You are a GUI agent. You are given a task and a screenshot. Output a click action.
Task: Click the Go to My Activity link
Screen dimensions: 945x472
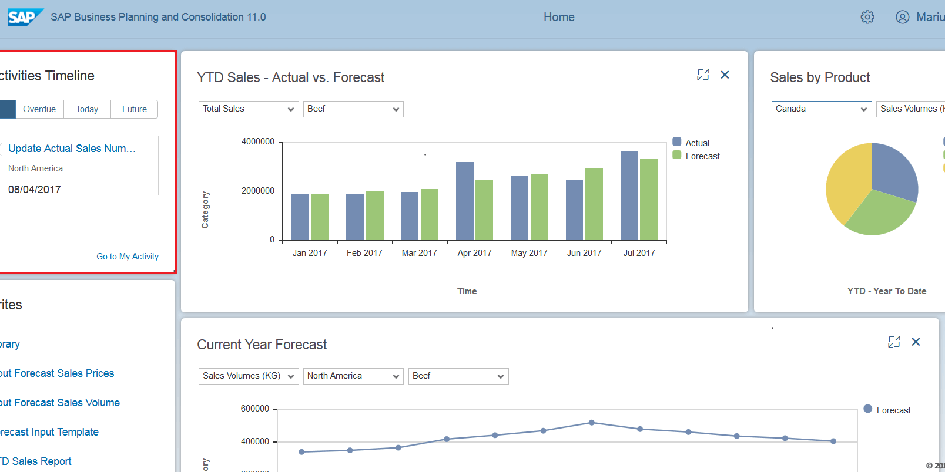point(128,257)
